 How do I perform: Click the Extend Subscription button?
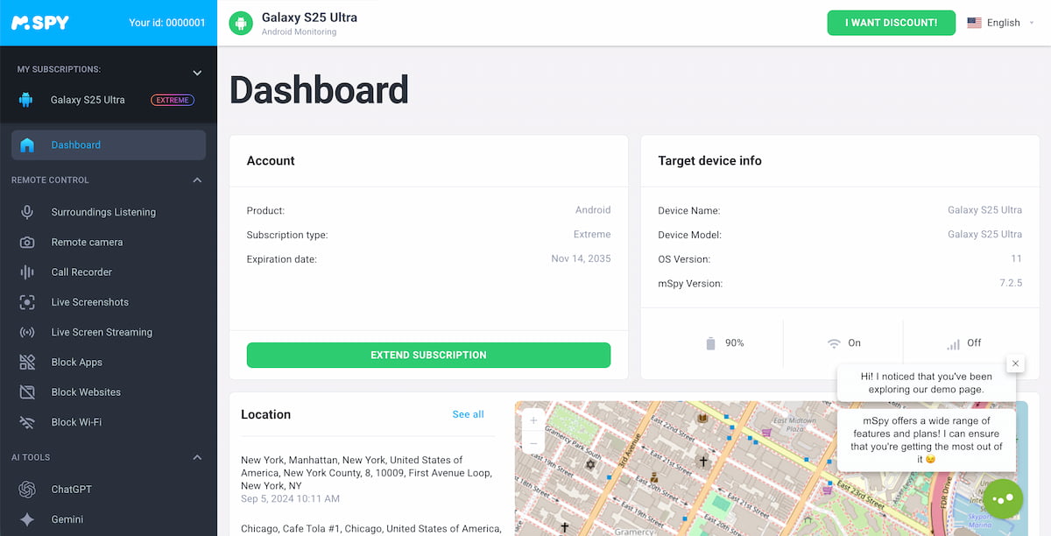(428, 355)
